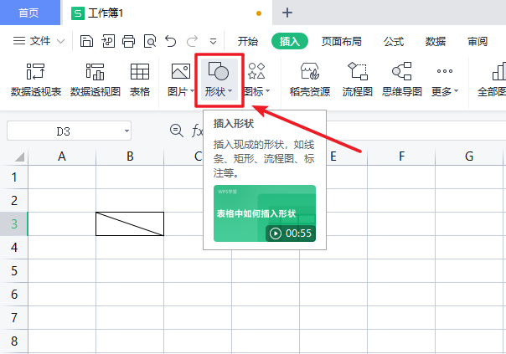Select column B header
The height and width of the screenshot is (354, 506).
pos(130,156)
